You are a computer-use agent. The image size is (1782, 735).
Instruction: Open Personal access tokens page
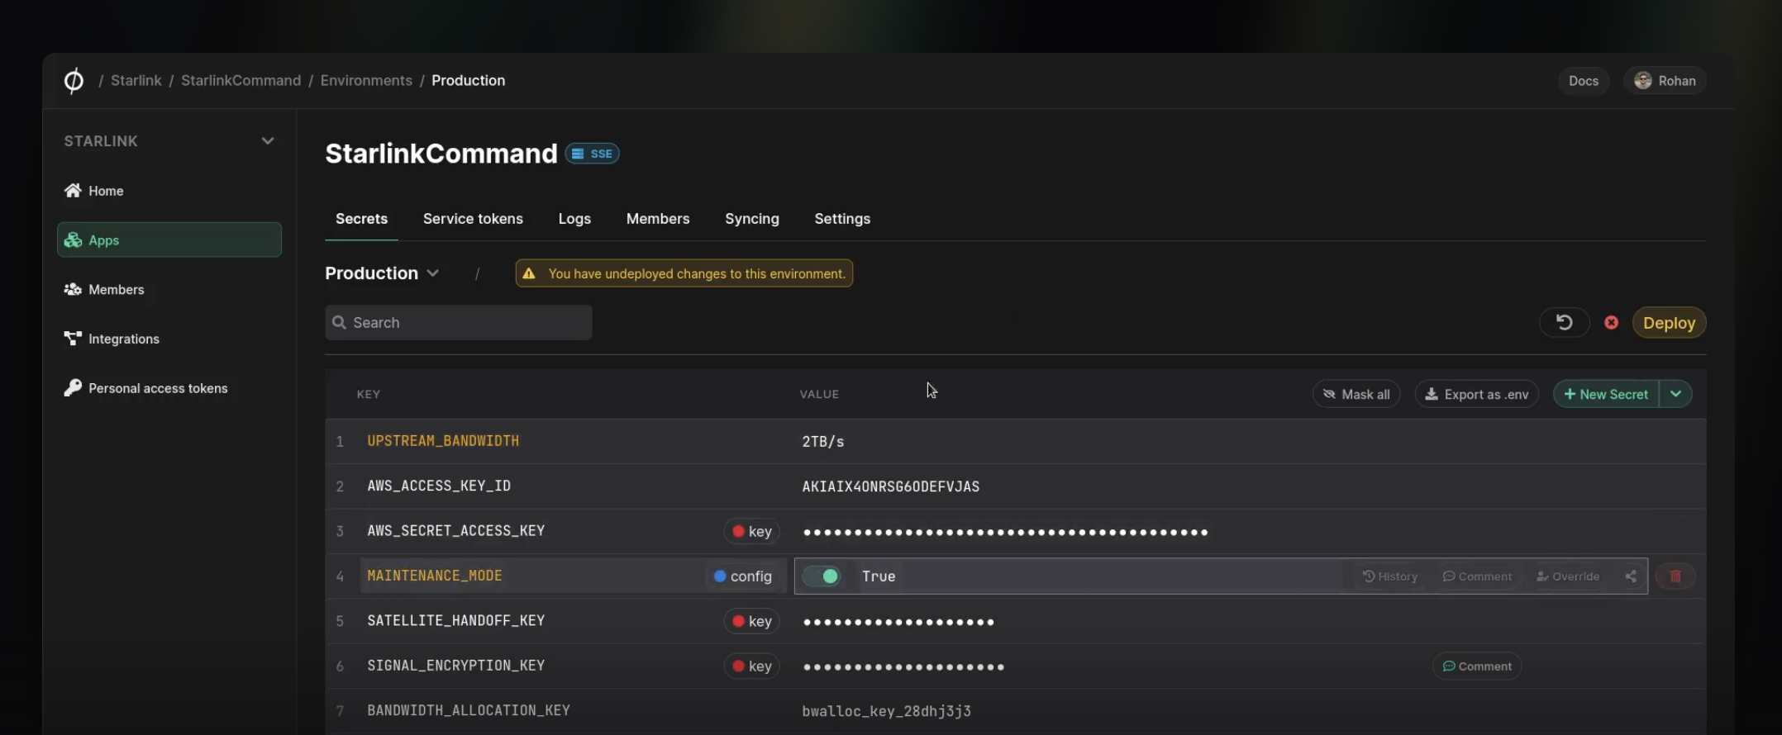click(145, 388)
